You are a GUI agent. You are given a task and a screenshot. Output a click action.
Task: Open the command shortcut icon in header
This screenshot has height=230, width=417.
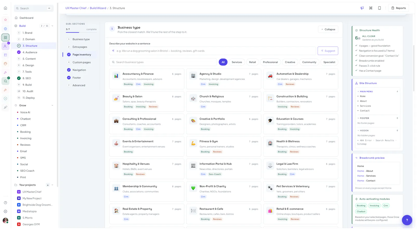click(x=371, y=8)
